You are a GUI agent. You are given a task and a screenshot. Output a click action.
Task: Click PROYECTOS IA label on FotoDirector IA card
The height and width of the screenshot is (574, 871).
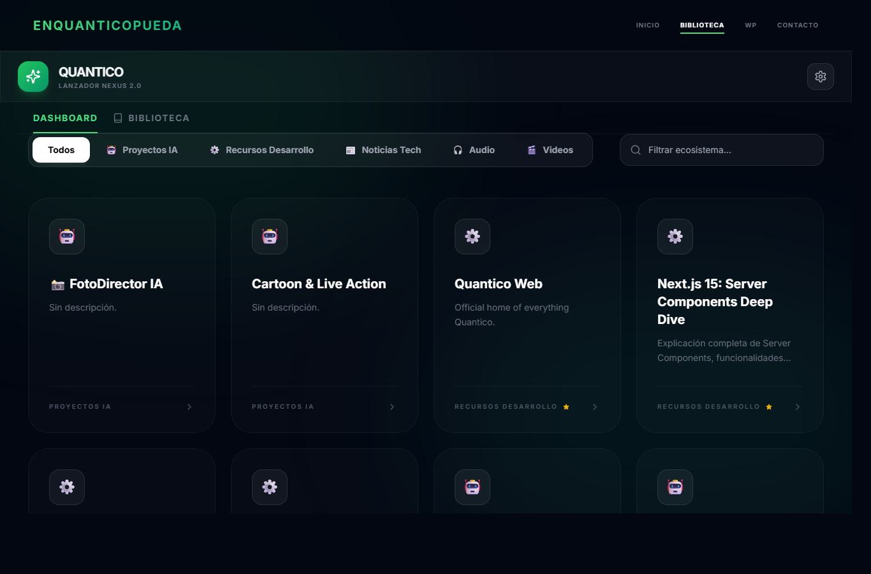(80, 407)
